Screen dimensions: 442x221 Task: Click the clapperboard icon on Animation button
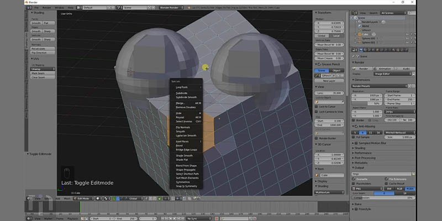[x=376, y=69]
